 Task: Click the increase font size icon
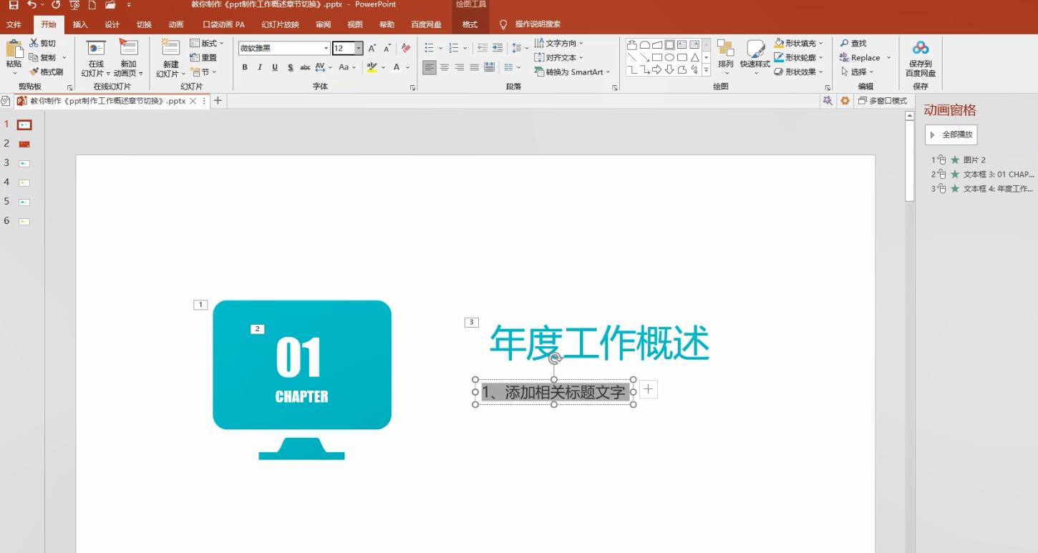(372, 49)
